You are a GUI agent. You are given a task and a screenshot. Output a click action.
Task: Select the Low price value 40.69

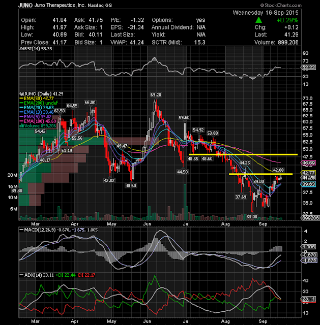pos(60,35)
